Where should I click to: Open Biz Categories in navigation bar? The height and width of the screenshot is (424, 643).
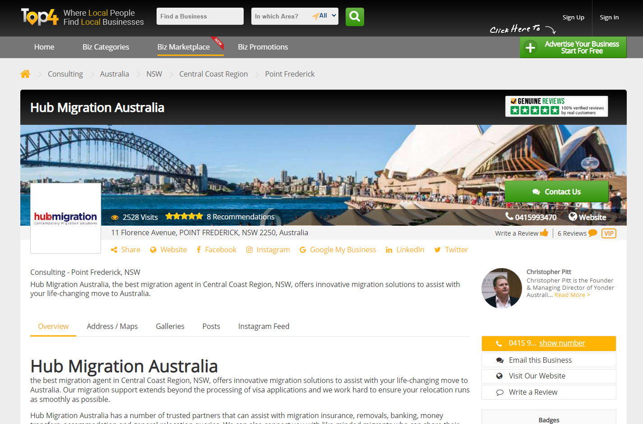(106, 47)
